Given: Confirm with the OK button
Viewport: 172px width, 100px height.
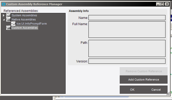Looking at the screenshot, I should pos(132,90).
